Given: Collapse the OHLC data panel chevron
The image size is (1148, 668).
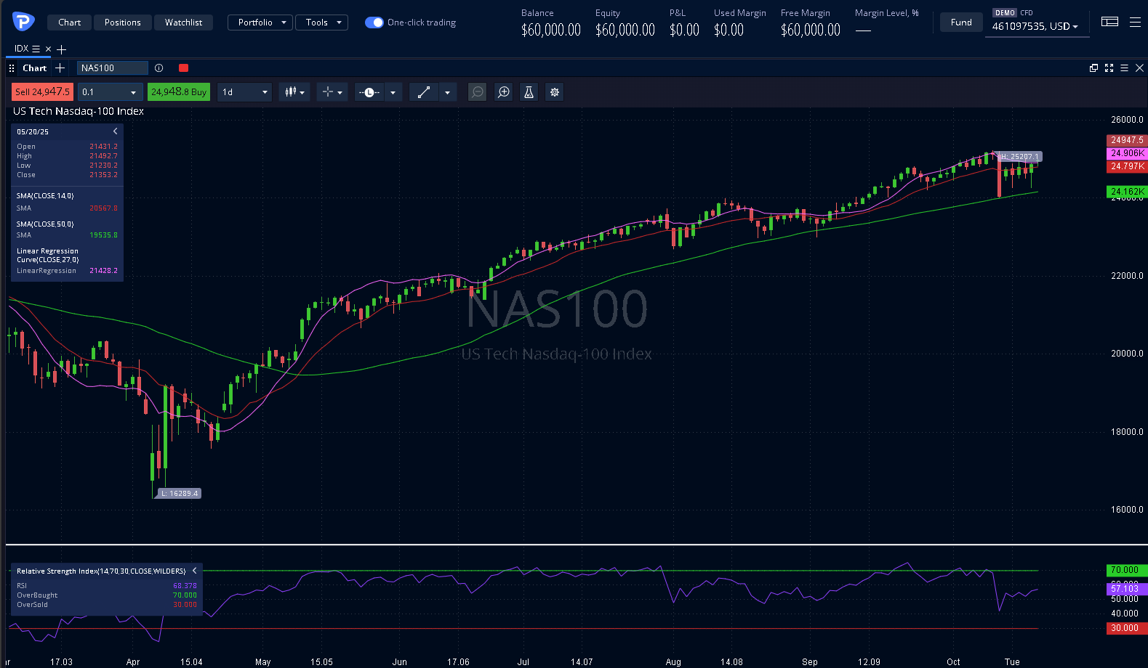Looking at the screenshot, I should click(x=115, y=131).
